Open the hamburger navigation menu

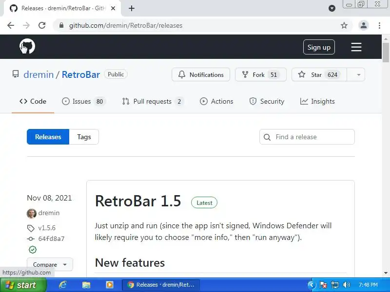coord(356,47)
